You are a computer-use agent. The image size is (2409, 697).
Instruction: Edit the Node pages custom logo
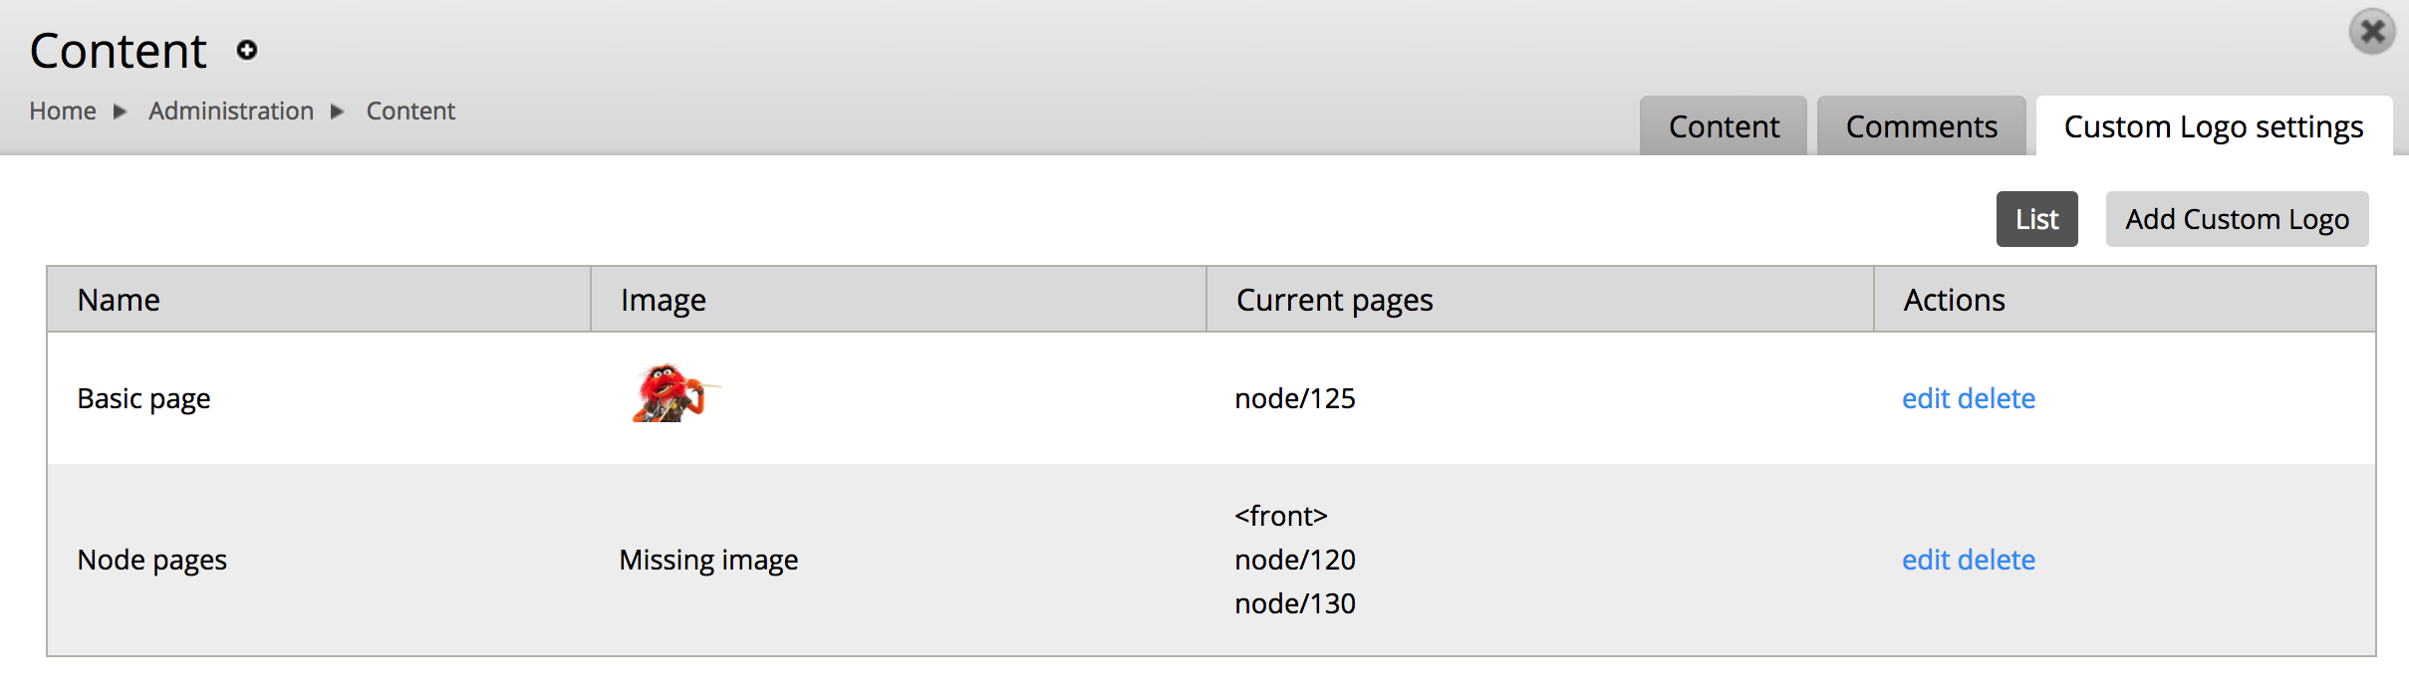click(x=1925, y=560)
